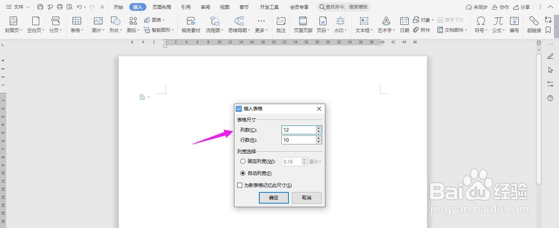Click the Redo arrow icon
This screenshot has height=228, width=559.
pyautogui.click(x=92, y=7)
